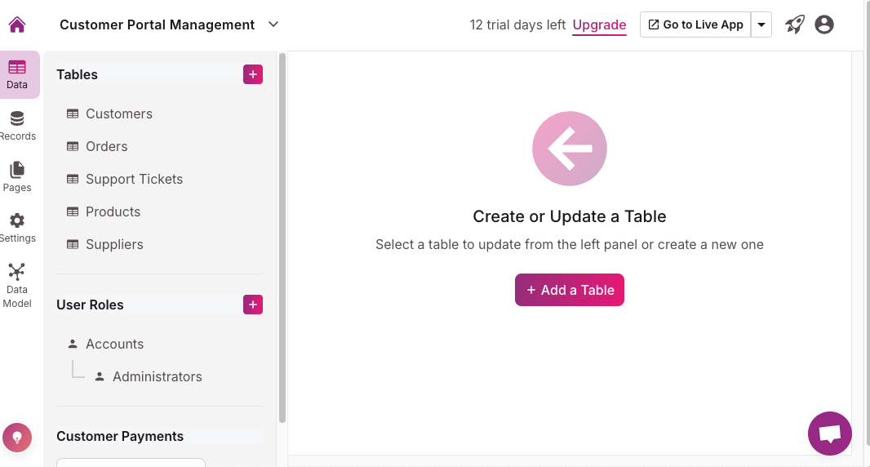Screen dimensions: 870x467
Task: Add a new table with plus icon
Action: pos(253,74)
